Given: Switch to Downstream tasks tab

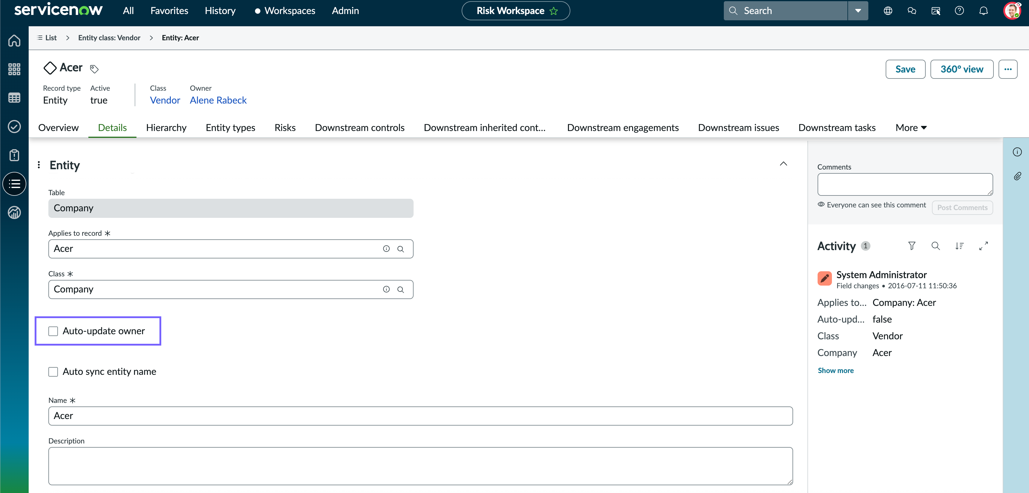Looking at the screenshot, I should pyautogui.click(x=837, y=128).
